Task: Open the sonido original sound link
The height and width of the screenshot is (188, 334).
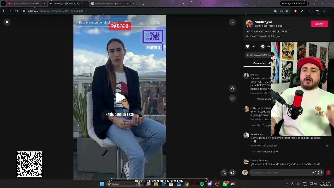Action: [x=265, y=36]
